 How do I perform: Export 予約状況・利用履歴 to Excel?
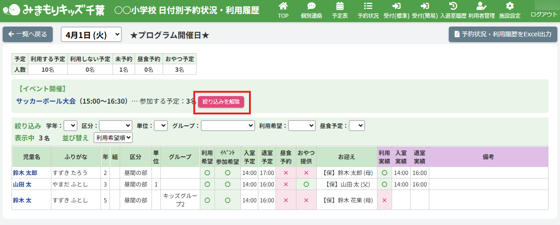coord(502,34)
